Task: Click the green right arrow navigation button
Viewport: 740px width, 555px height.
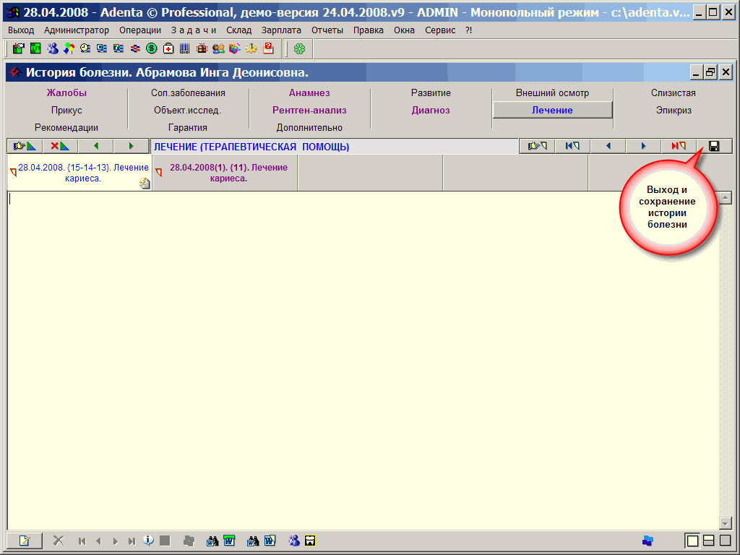Action: coord(131,146)
